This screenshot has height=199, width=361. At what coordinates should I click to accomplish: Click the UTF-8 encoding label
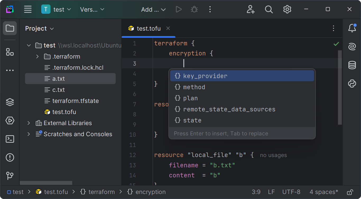click(291, 192)
